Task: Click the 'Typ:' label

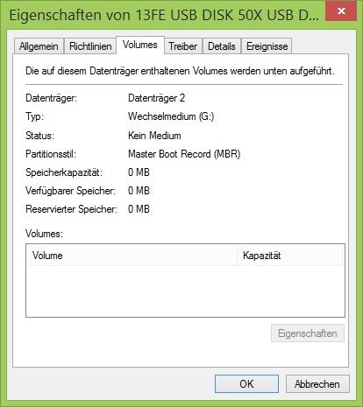Action: tap(34, 116)
